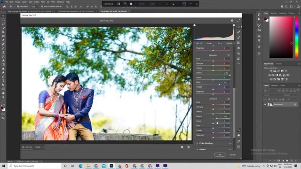The image size is (301, 169).
Task: Select Zoom tool in Photoshop left toolbar
Action: pyautogui.click(x=3, y=97)
